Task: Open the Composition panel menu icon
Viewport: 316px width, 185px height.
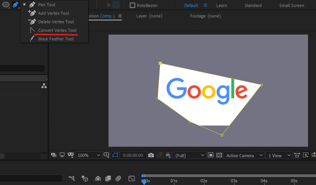Action: pos(120,16)
